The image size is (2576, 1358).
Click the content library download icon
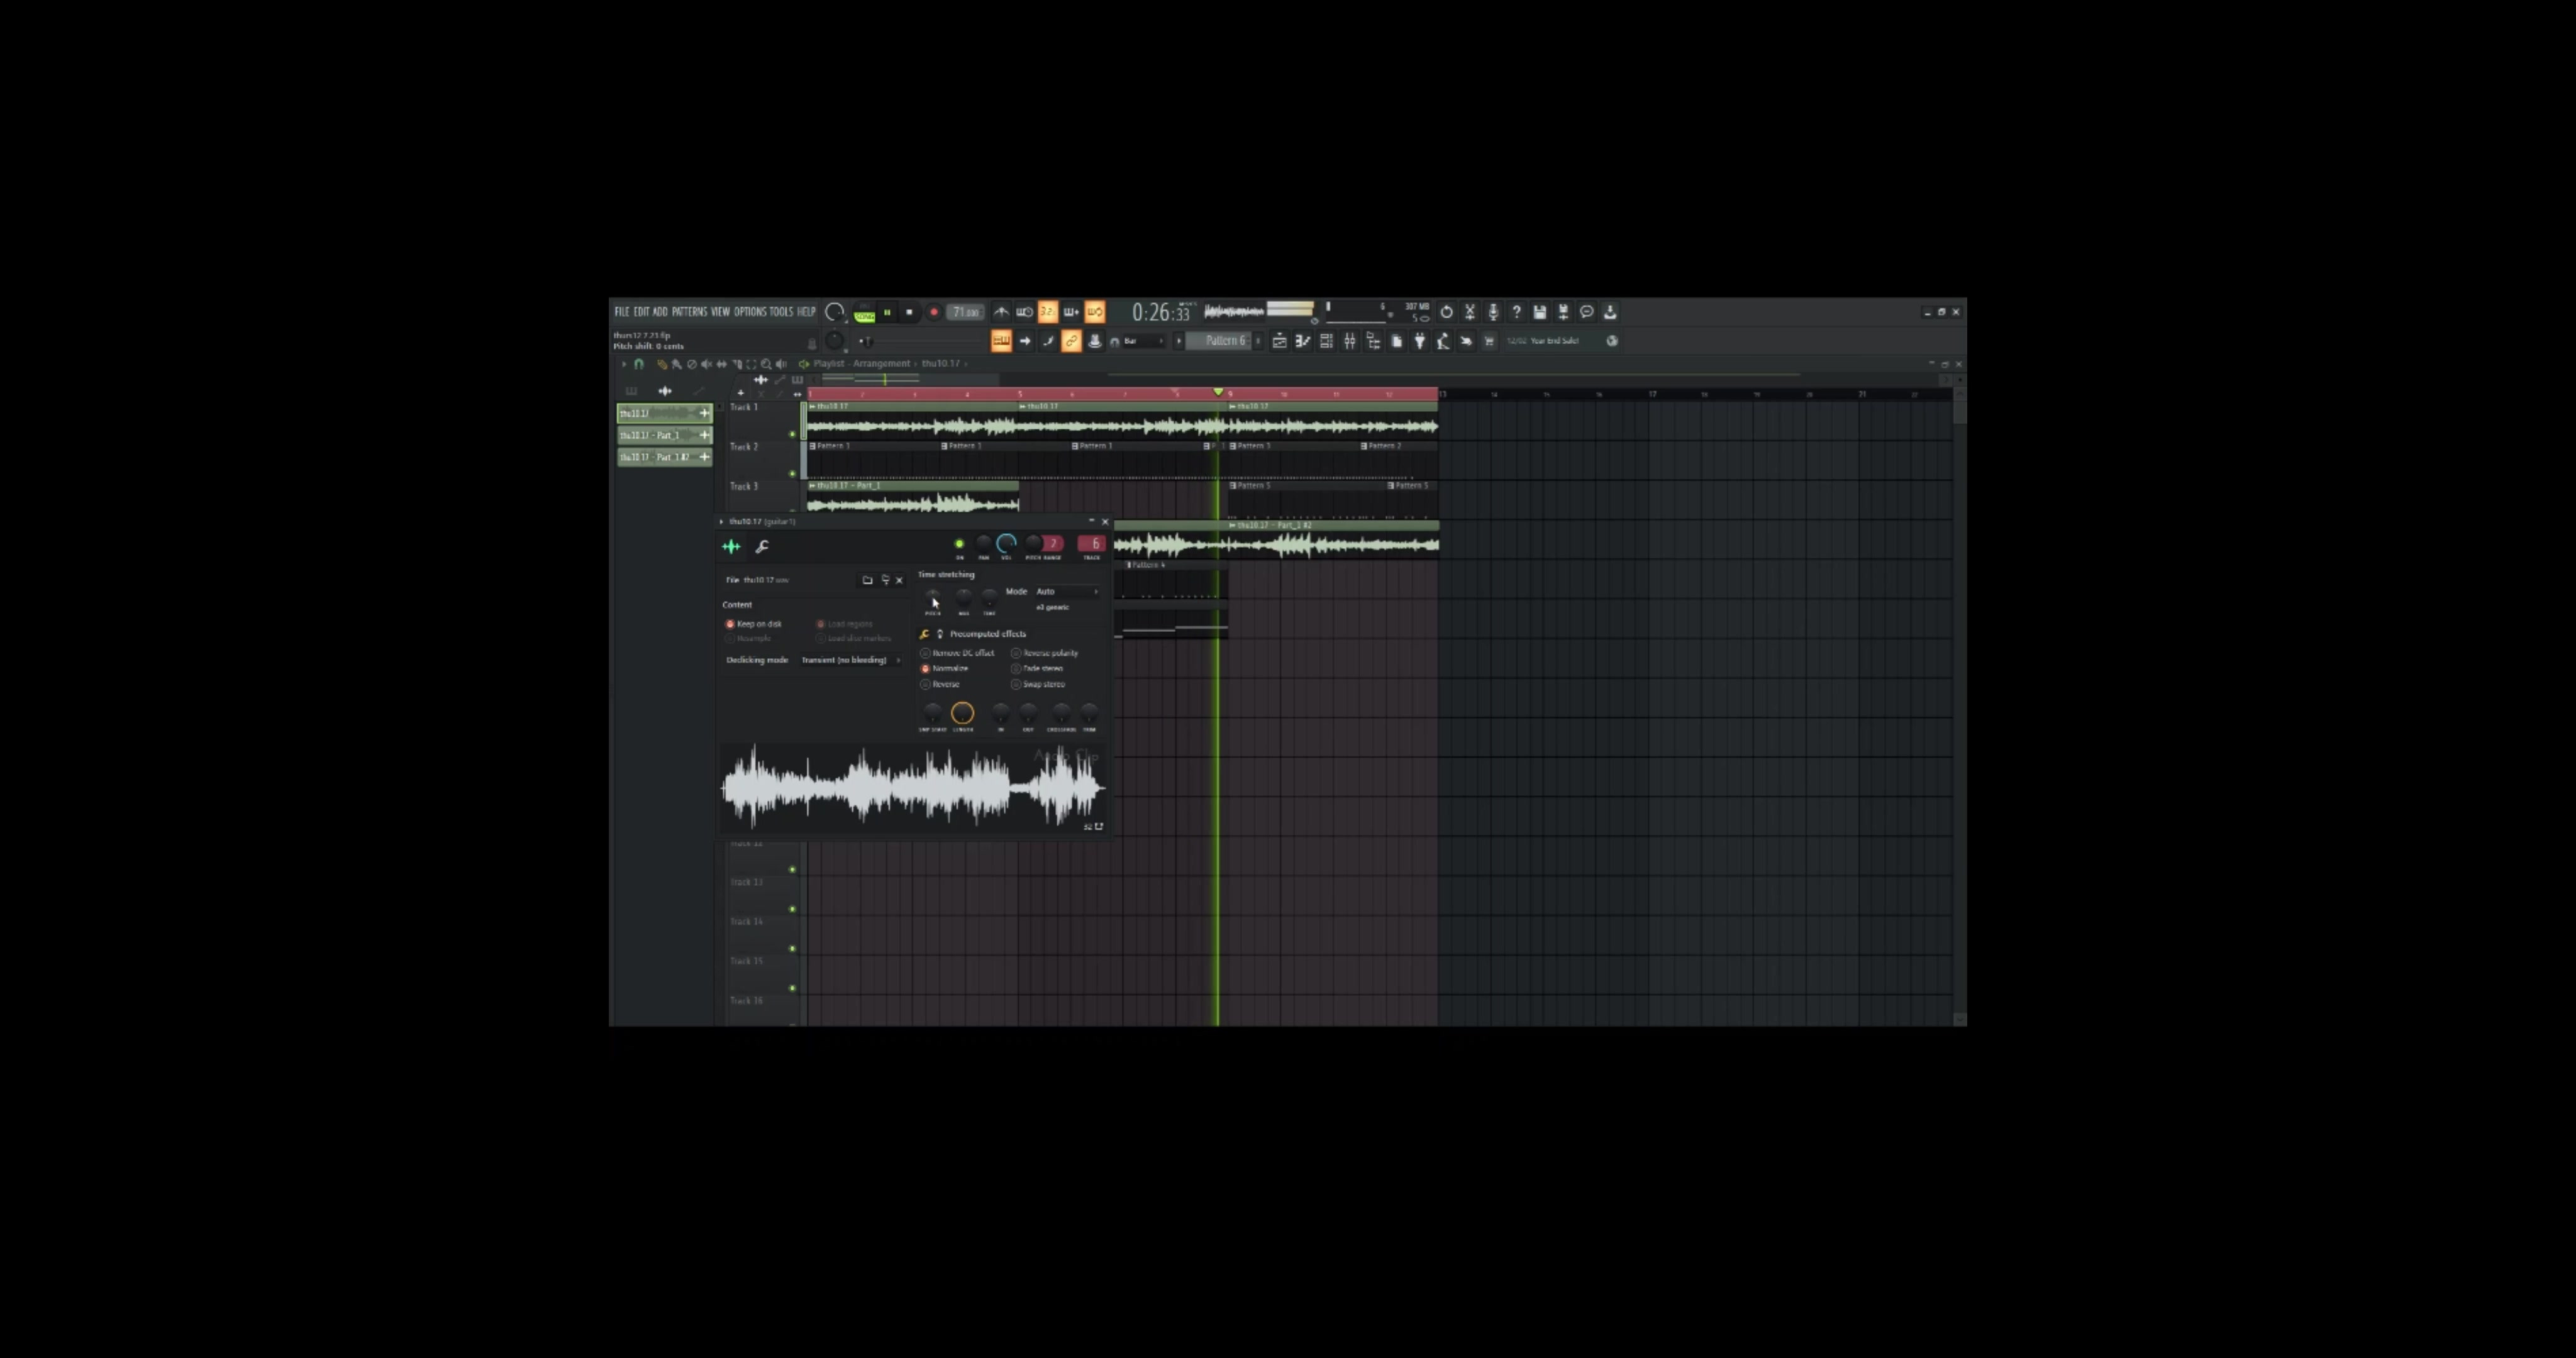[x=1610, y=312]
